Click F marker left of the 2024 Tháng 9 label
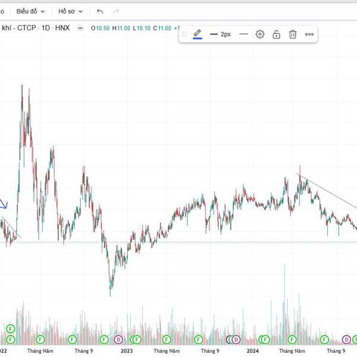Image resolution: width=357 pixels, height=357 pixels. (324, 340)
